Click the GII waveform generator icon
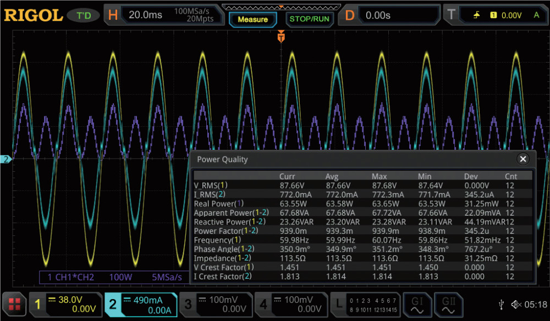The width and height of the screenshot is (550, 321). [448, 304]
